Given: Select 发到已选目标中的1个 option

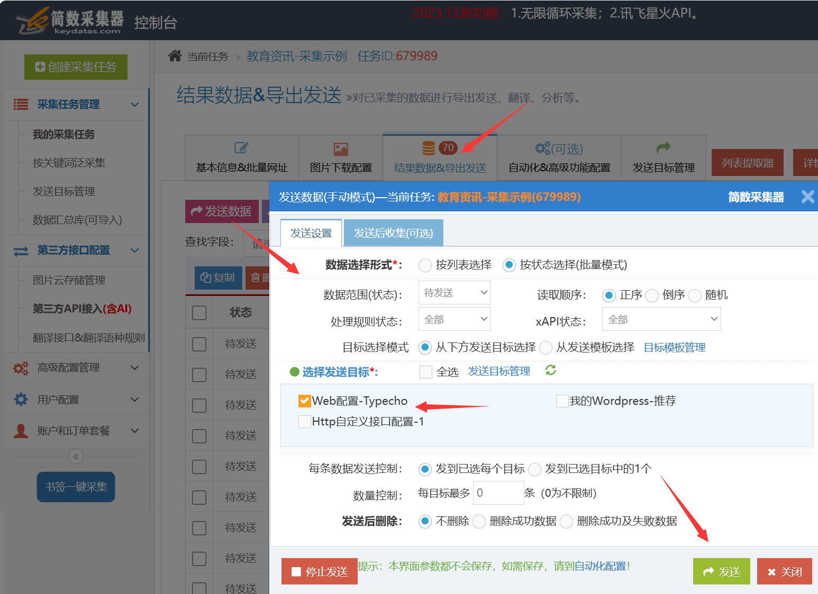Looking at the screenshot, I should point(535,469).
